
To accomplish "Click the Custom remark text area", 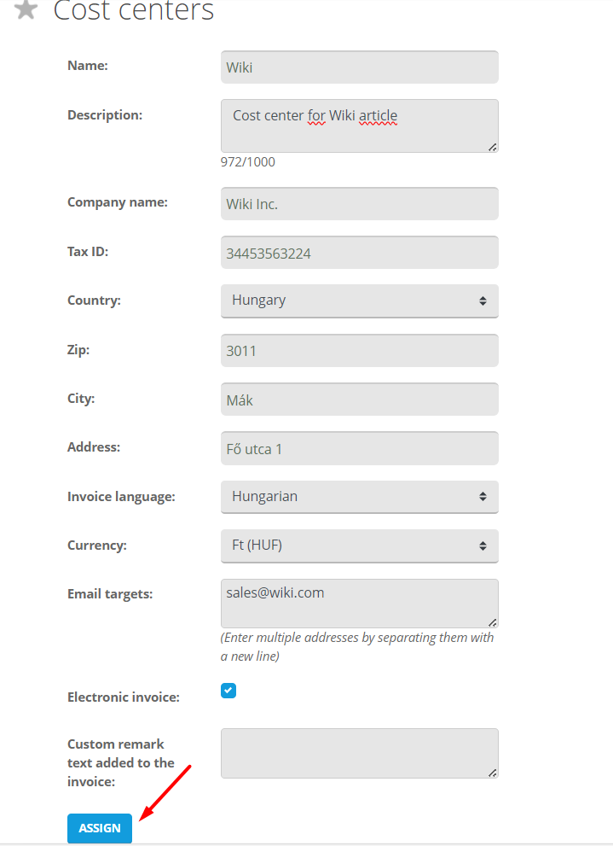I will pyautogui.click(x=359, y=753).
